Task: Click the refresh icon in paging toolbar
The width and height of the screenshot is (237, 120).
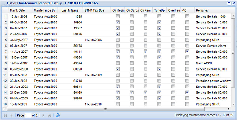Action: pos(58,115)
